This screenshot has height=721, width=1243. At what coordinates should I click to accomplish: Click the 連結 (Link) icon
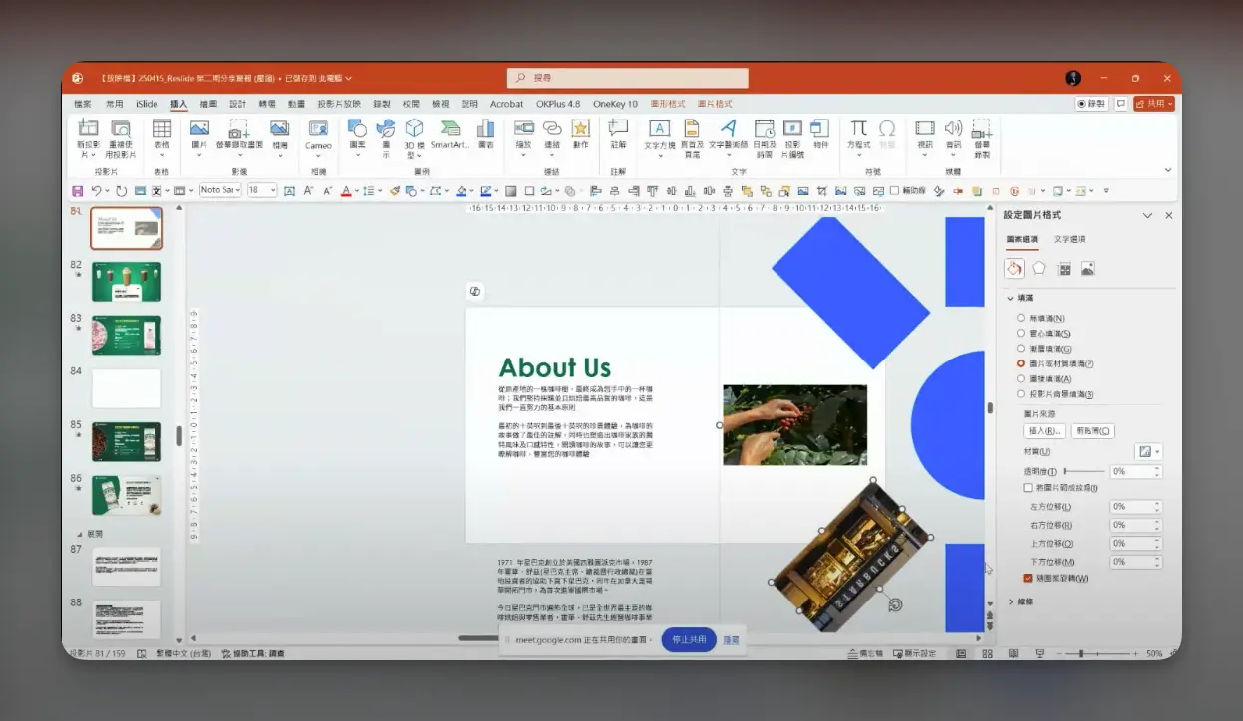point(552,129)
